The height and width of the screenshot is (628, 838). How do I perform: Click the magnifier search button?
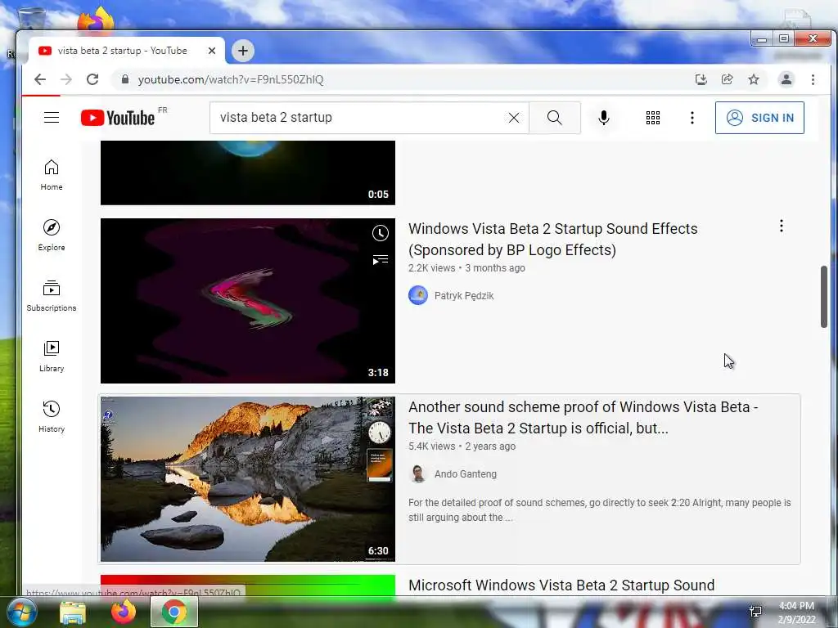(555, 118)
